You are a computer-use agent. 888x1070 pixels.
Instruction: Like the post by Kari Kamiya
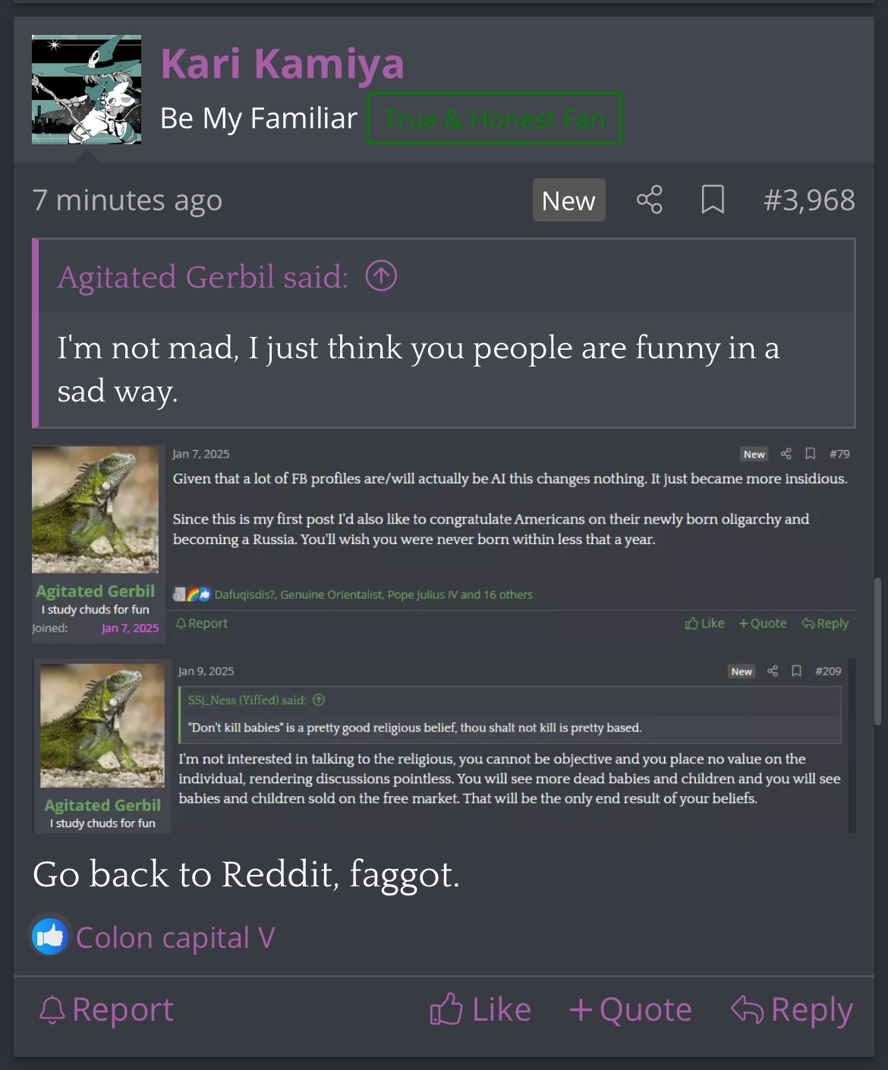[x=480, y=1010]
